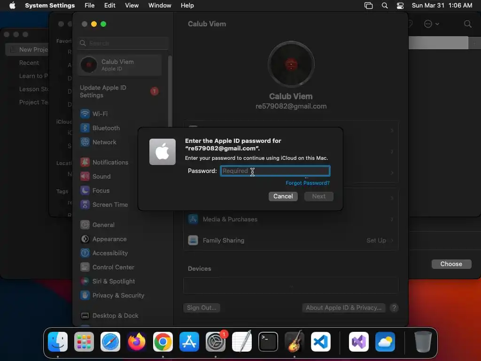
Task: Click the date and time in menu bar
Action: coord(442,6)
